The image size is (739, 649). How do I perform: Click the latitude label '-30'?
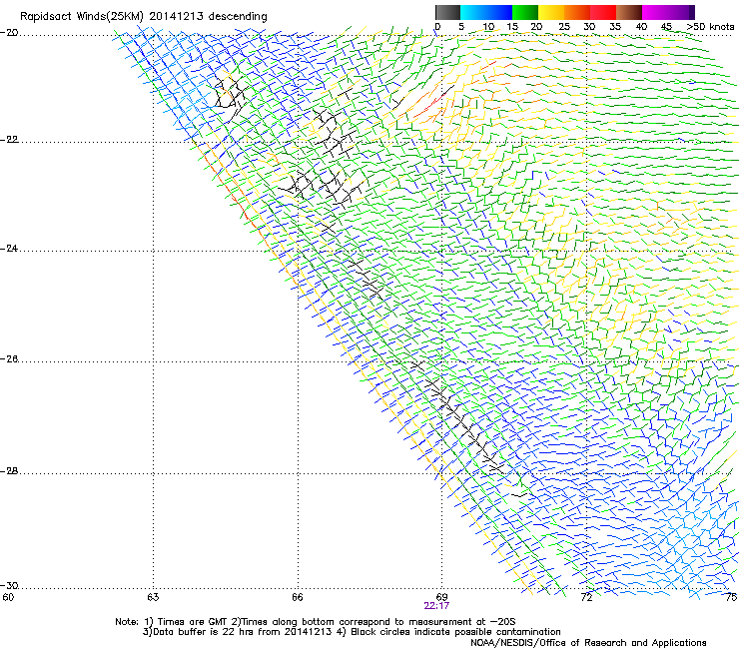[9, 585]
